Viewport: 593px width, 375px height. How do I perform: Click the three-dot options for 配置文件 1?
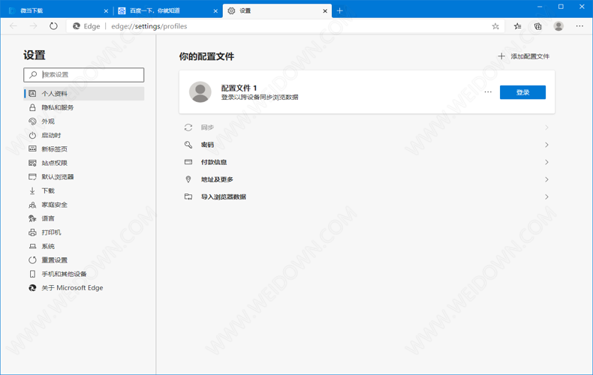tap(488, 92)
